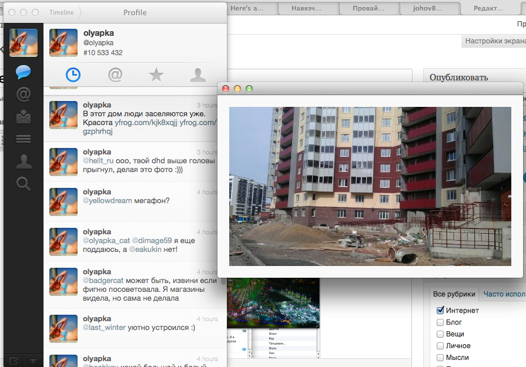Image resolution: width=526 pixels, height=367 pixels.
Task: Click the account avatar atop dark sidebar
Action: (x=24, y=42)
